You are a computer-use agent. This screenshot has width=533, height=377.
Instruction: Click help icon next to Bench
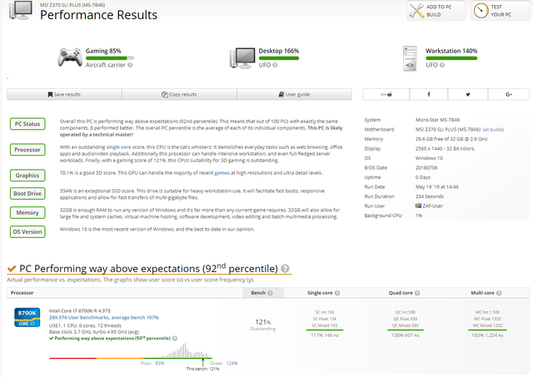270,293
